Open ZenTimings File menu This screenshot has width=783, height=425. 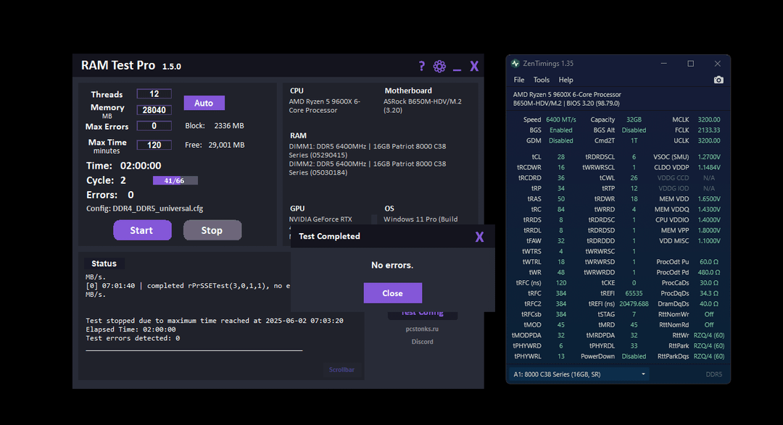[x=519, y=80]
